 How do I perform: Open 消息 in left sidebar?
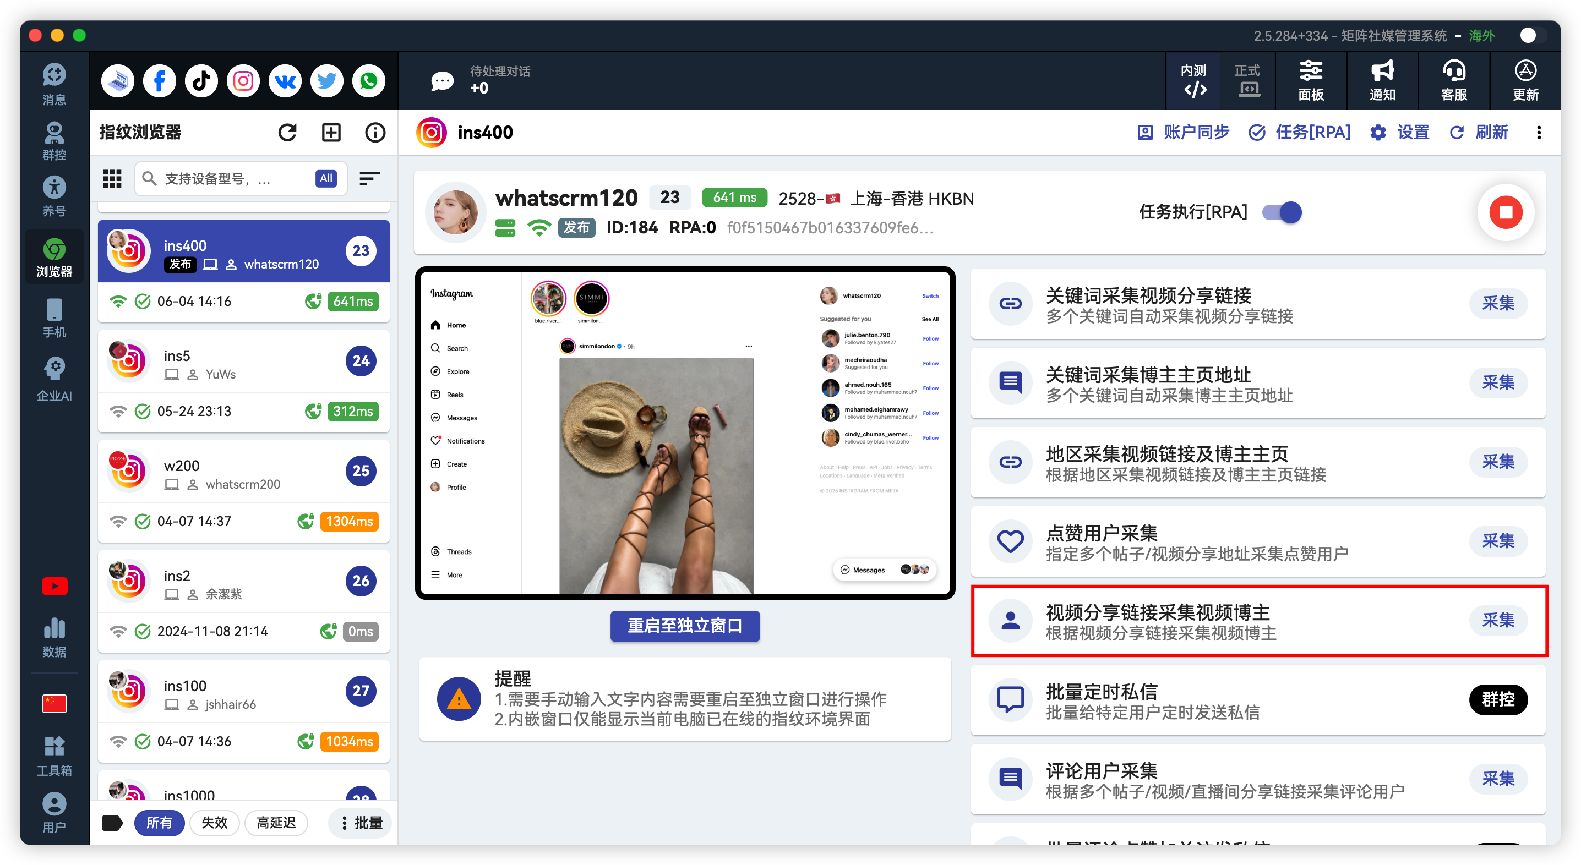[54, 84]
